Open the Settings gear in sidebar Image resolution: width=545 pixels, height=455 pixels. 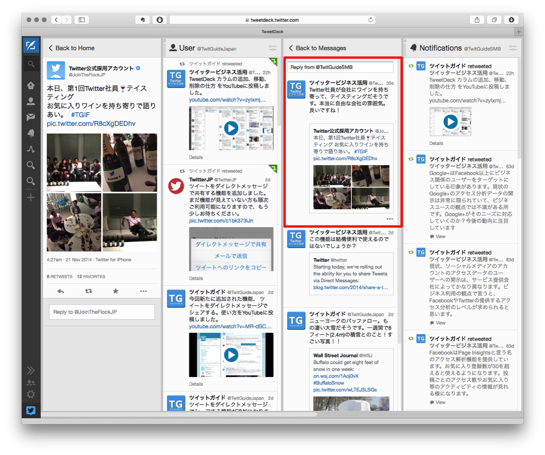coord(31,394)
